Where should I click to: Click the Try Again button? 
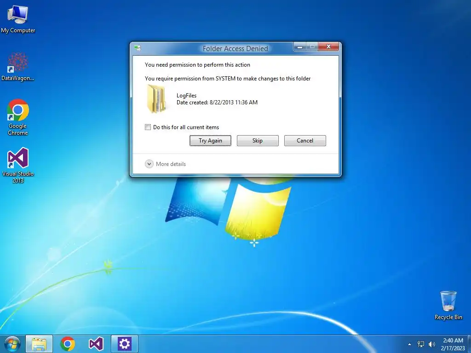(x=210, y=141)
